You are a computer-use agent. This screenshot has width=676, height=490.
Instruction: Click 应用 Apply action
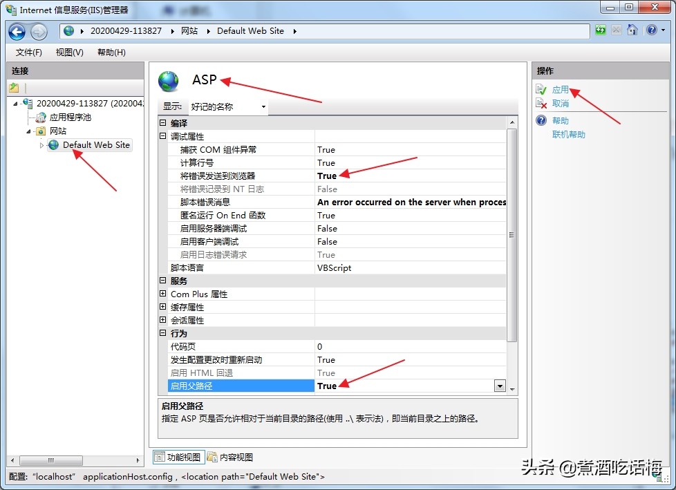(x=561, y=90)
